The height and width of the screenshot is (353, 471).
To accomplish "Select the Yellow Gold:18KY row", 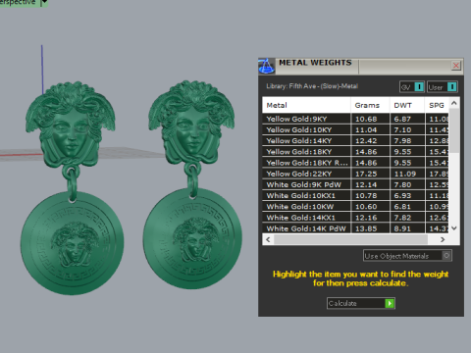I will 355,152.
